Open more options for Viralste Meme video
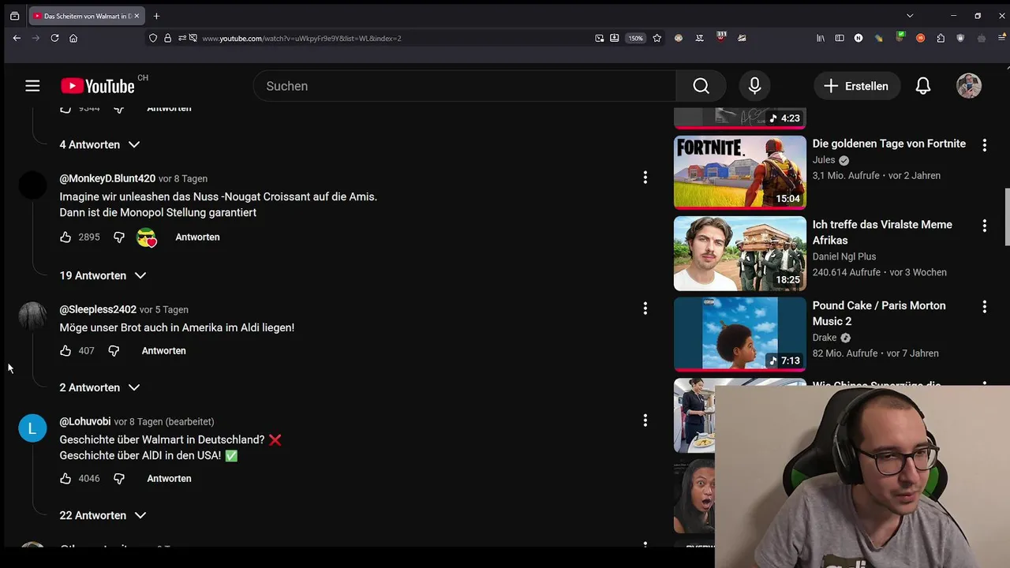Screen dimensions: 1010x568 pos(984,226)
